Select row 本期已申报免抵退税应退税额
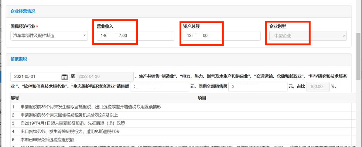362x147 pixels. (184, 140)
